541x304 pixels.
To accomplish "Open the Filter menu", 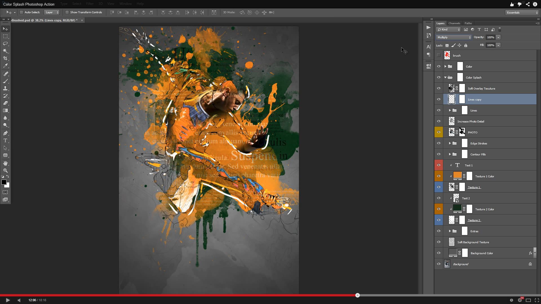I will tap(90, 4).
